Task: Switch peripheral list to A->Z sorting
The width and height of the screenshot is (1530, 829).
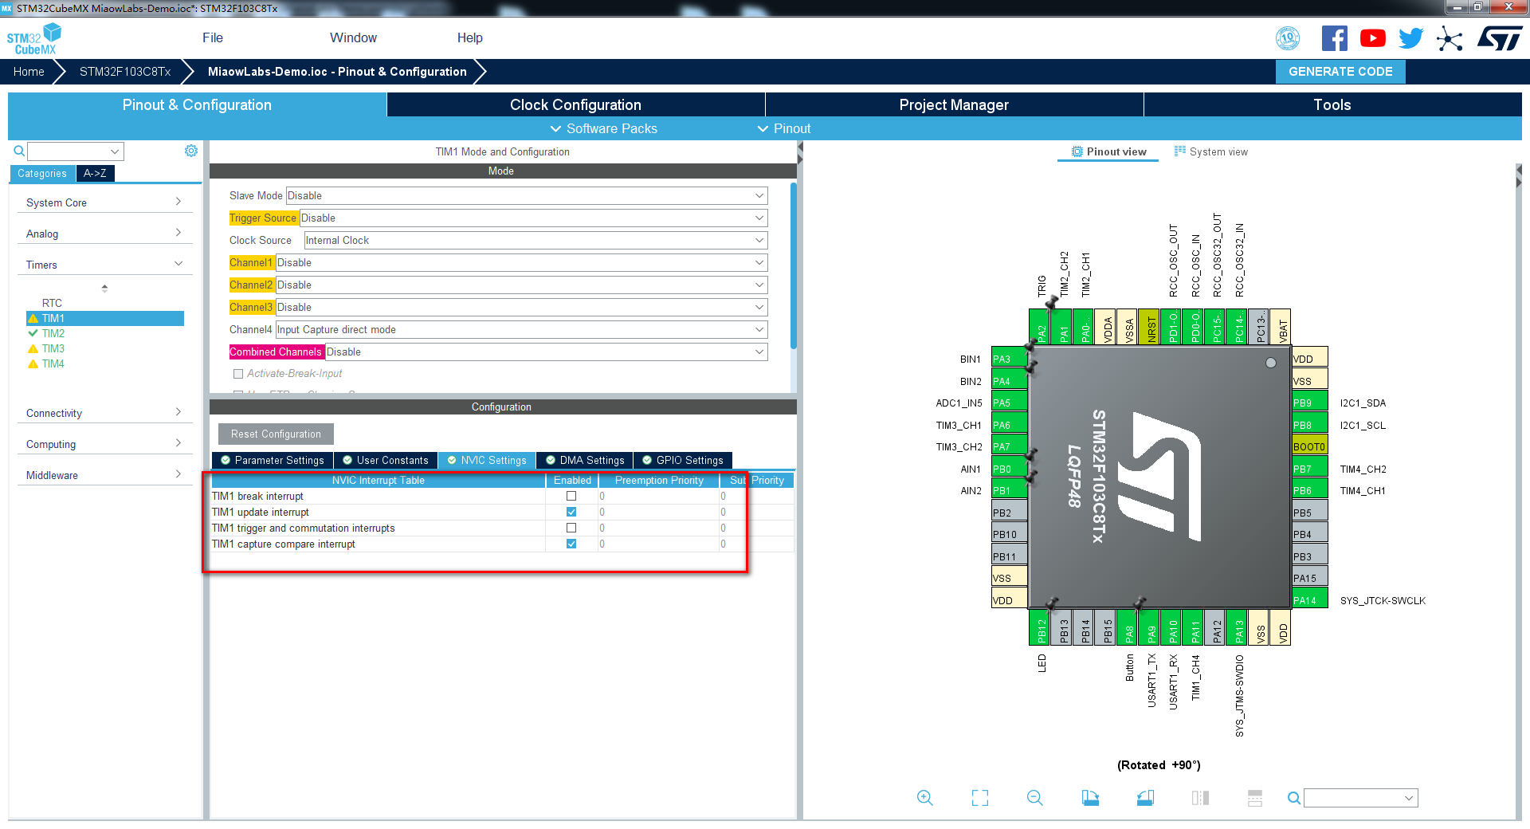Action: coord(95,173)
